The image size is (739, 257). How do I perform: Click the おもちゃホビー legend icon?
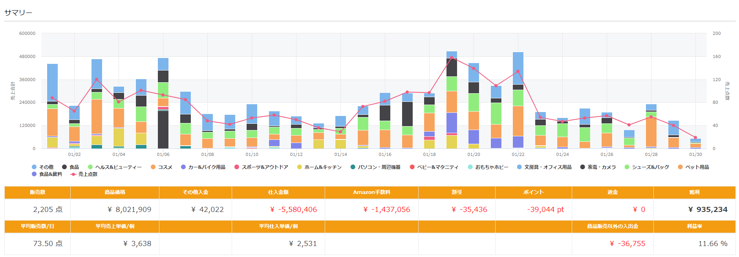(470, 167)
